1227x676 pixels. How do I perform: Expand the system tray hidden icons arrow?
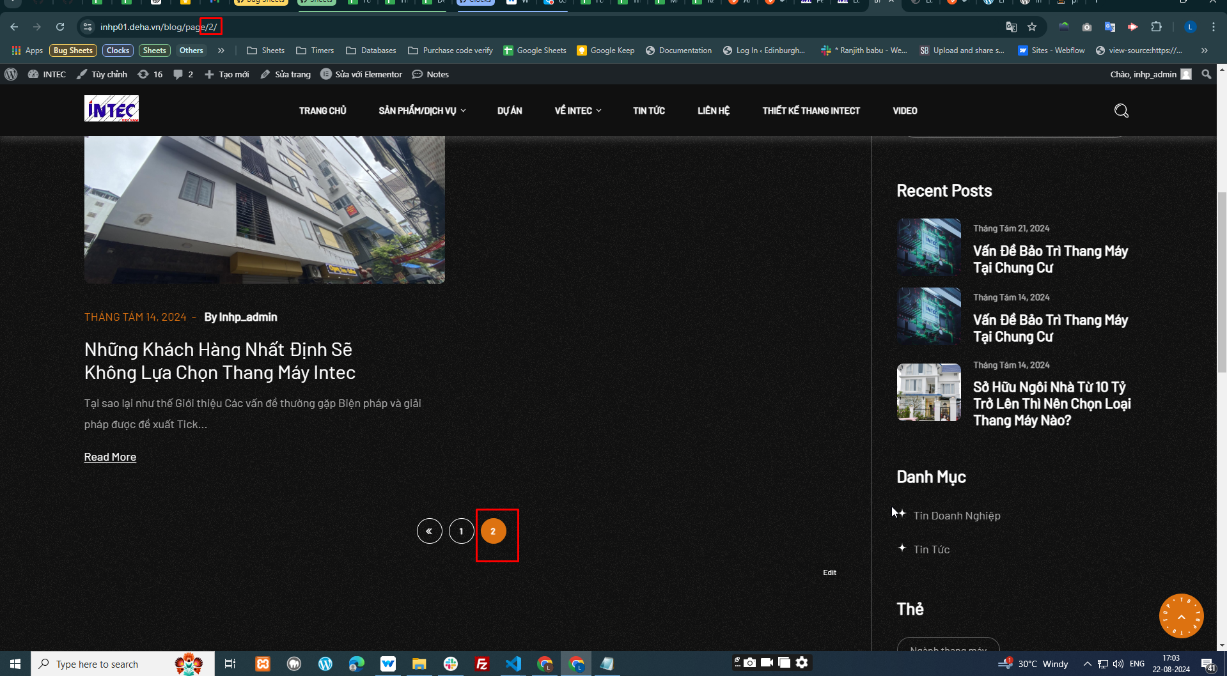tap(1087, 664)
